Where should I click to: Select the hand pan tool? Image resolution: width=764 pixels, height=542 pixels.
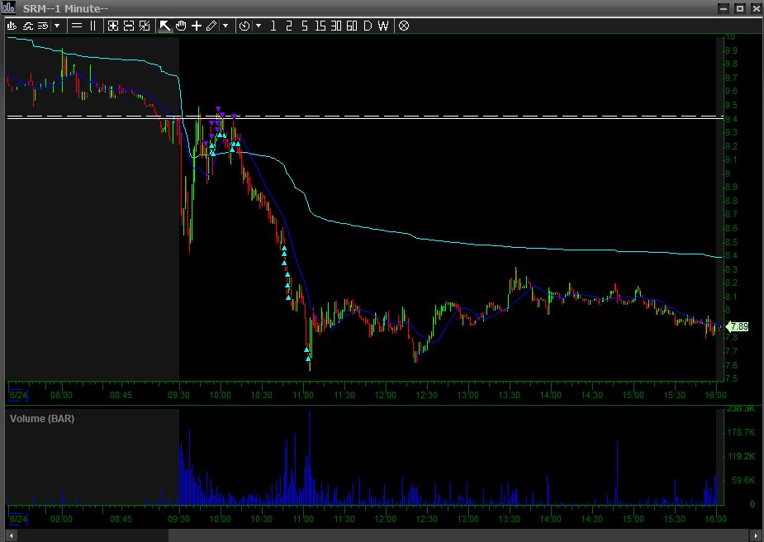(x=181, y=26)
